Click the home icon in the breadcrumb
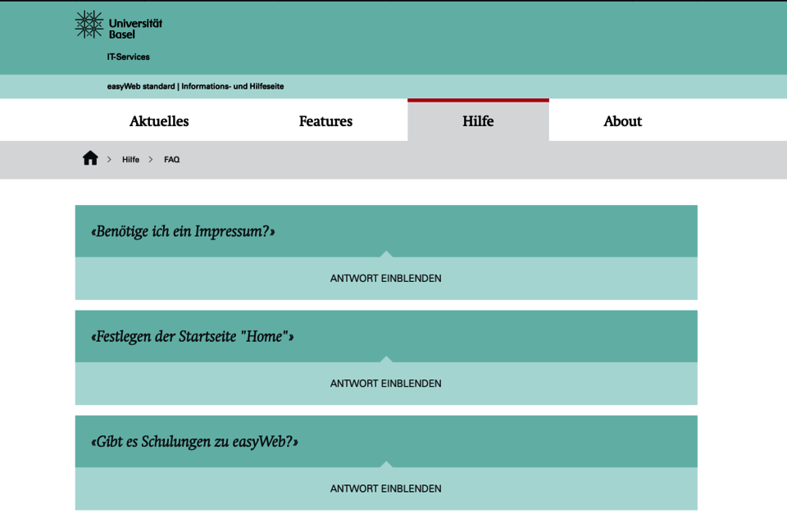 click(90, 158)
